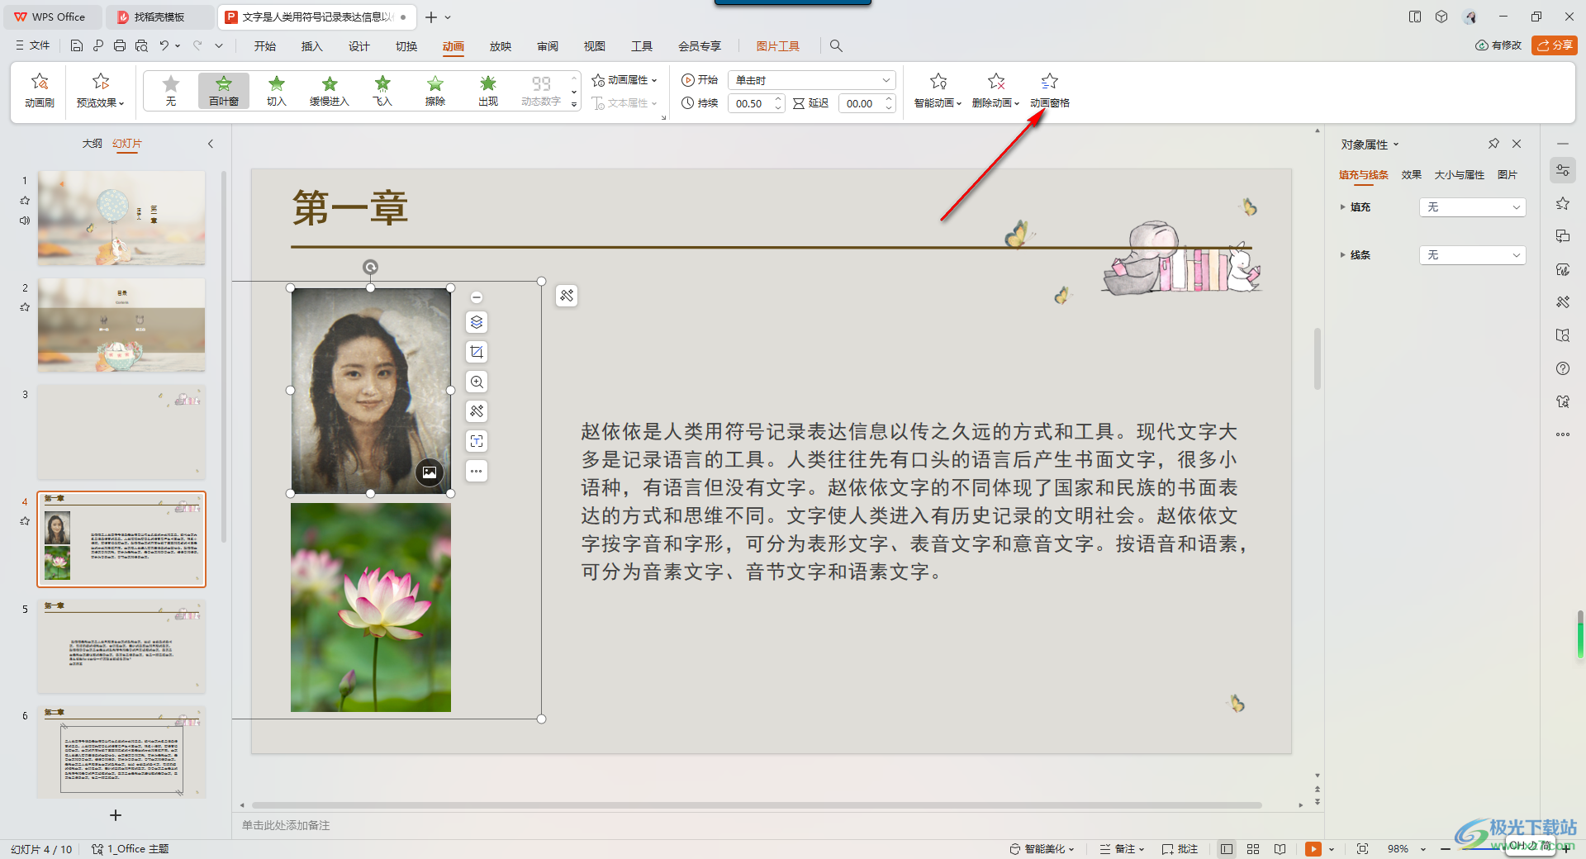Screen dimensions: 1586x859
Task: Switch to Outline (大纲) pane tab
Action: point(93,144)
